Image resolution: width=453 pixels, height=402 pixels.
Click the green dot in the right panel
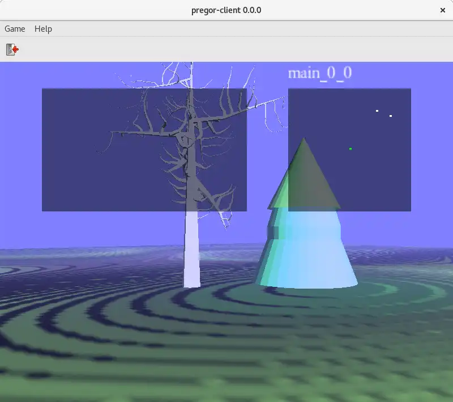pos(351,149)
